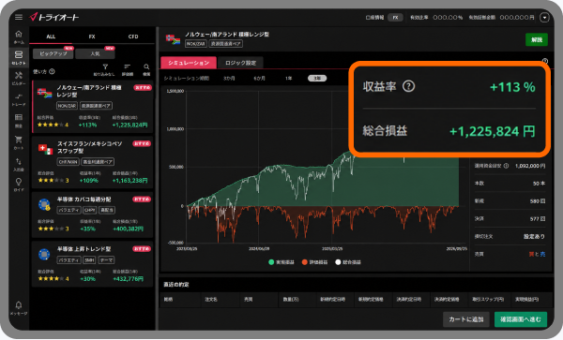Open the 照会 table icon in the sidebar
563x340 pixels.
pos(19,121)
